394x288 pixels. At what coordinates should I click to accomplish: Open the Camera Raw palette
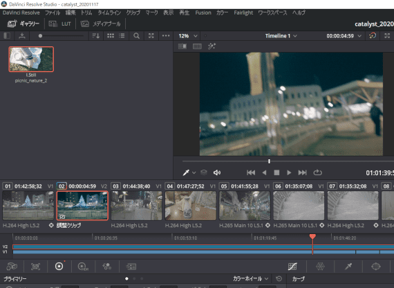click(x=12, y=267)
